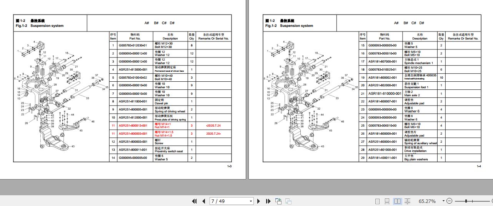Click page number label 1-4

[479, 166]
